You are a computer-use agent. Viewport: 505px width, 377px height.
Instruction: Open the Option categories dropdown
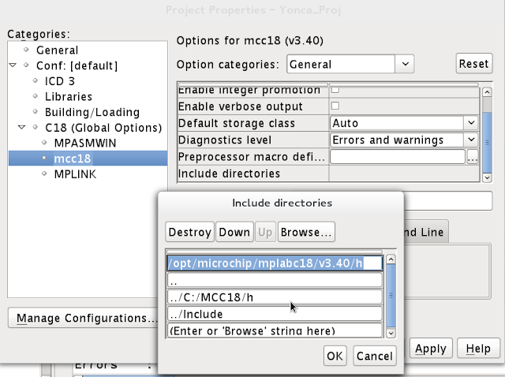click(405, 64)
